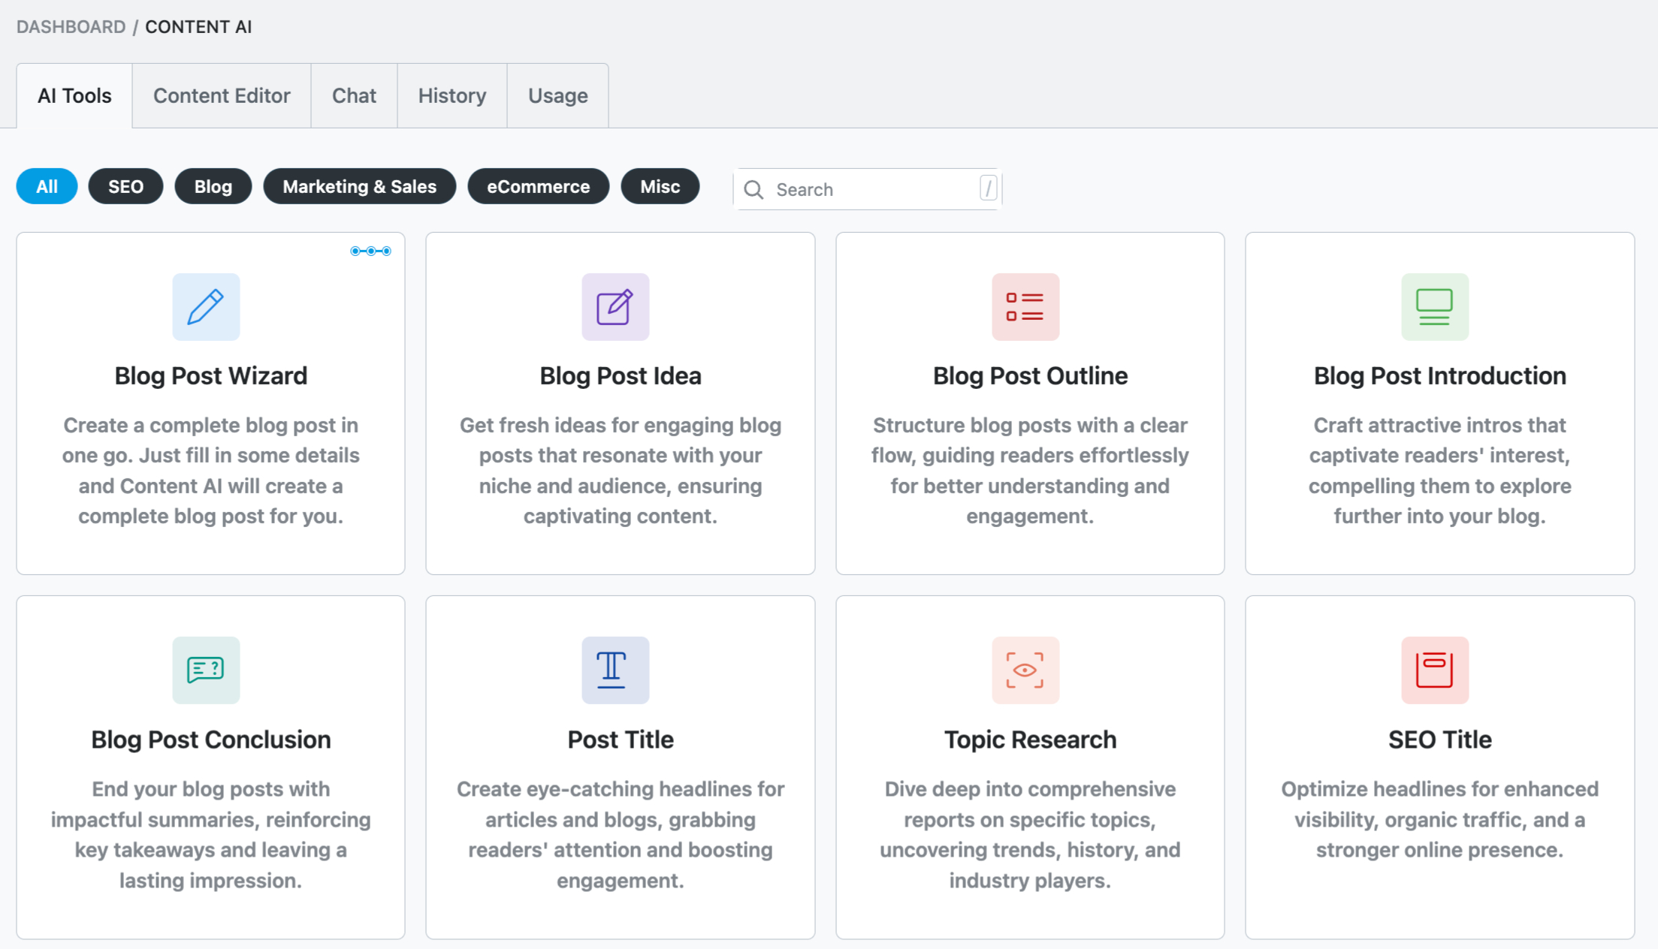Screen dimensions: 1658x949
Task: Switch to the Chat tab
Action: click(354, 95)
